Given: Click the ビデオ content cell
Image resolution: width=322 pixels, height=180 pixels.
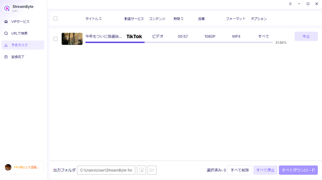Looking at the screenshot, I should [157, 36].
